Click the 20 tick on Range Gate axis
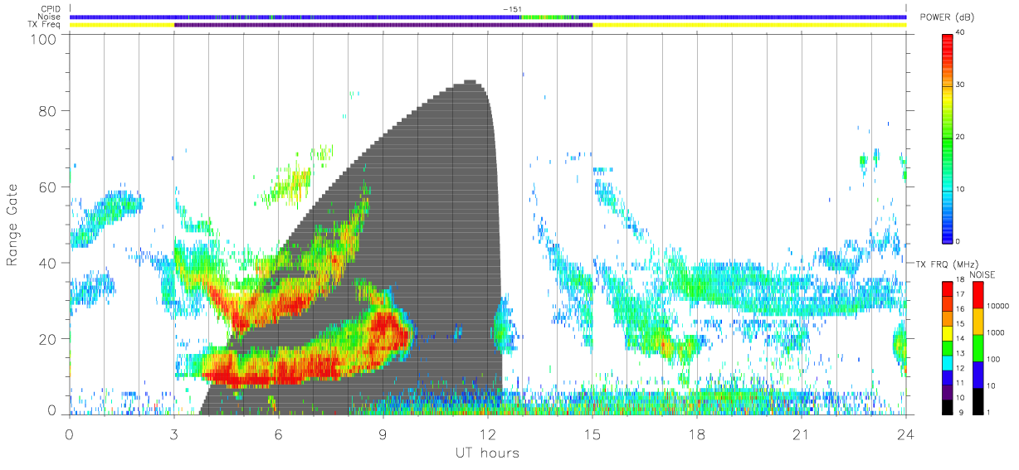The image size is (1019, 470). click(x=49, y=339)
